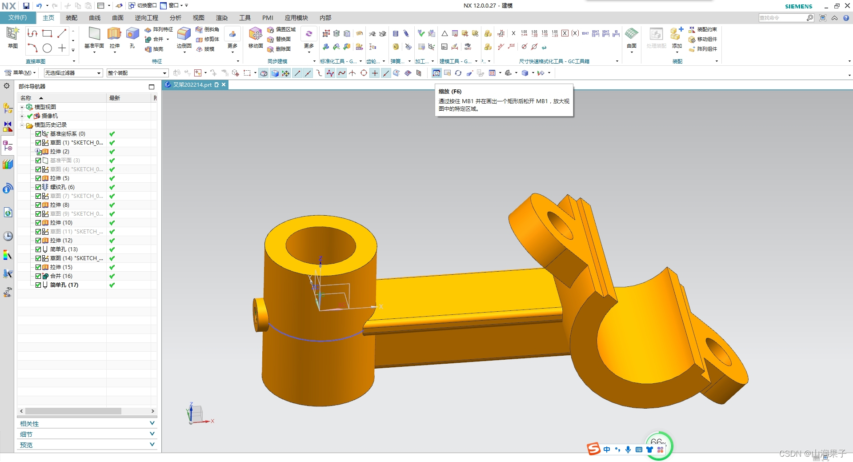Open the Reuse Library sidebar icon
Screen dimensions: 853x462
[8, 165]
